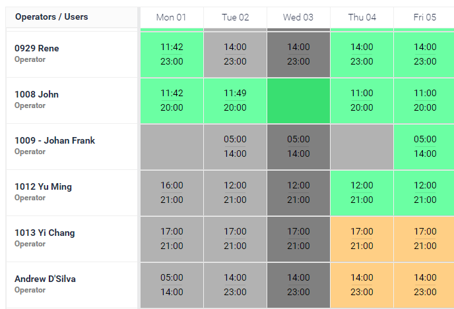This screenshot has width=454, height=309.
Task: Open the 1009 - Johan Frank row label
Action: [x=55, y=140]
